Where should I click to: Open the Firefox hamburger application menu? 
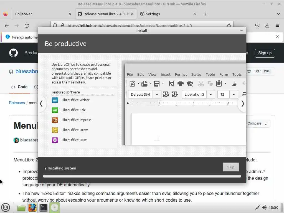click(277, 26)
